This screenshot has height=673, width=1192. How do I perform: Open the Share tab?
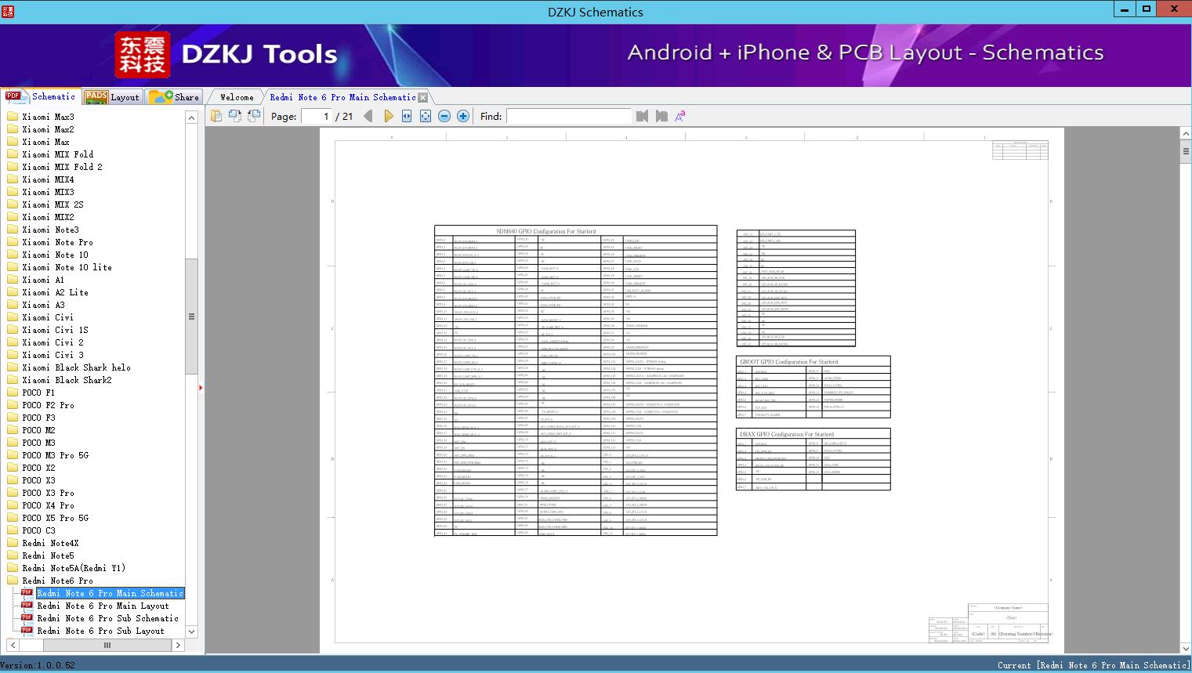click(175, 97)
